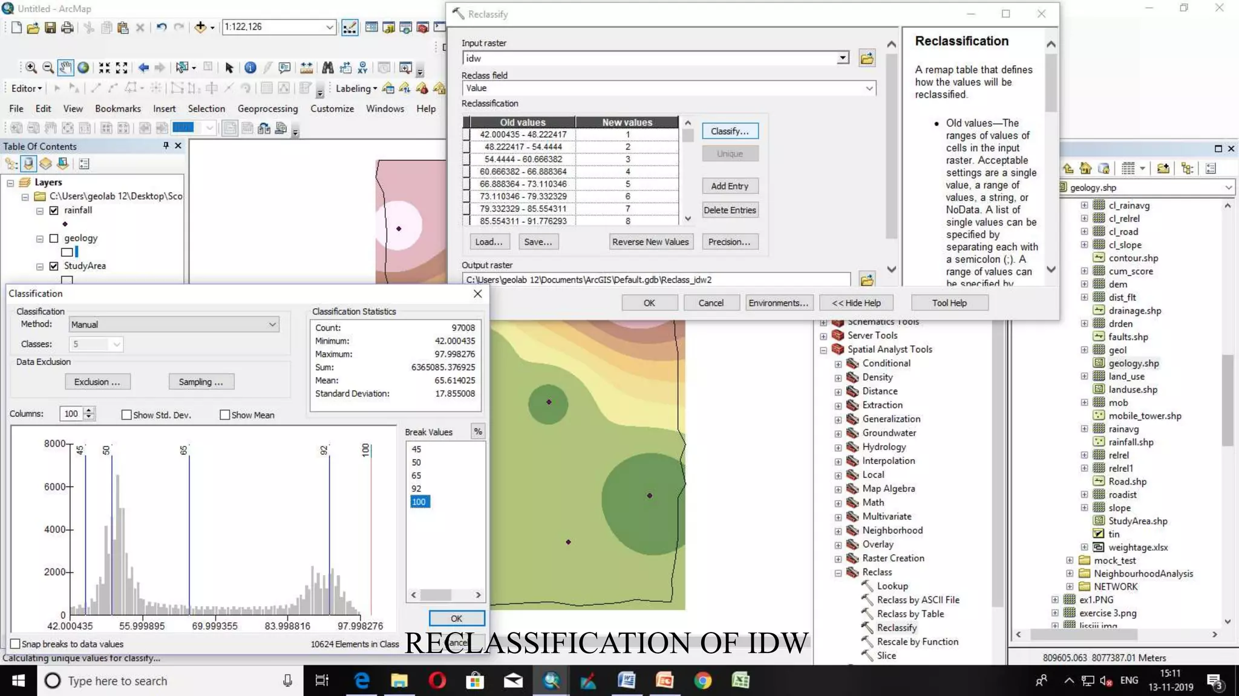Select the Select Elements arrow tool
This screenshot has width=1239, height=696.
pyautogui.click(x=229, y=68)
